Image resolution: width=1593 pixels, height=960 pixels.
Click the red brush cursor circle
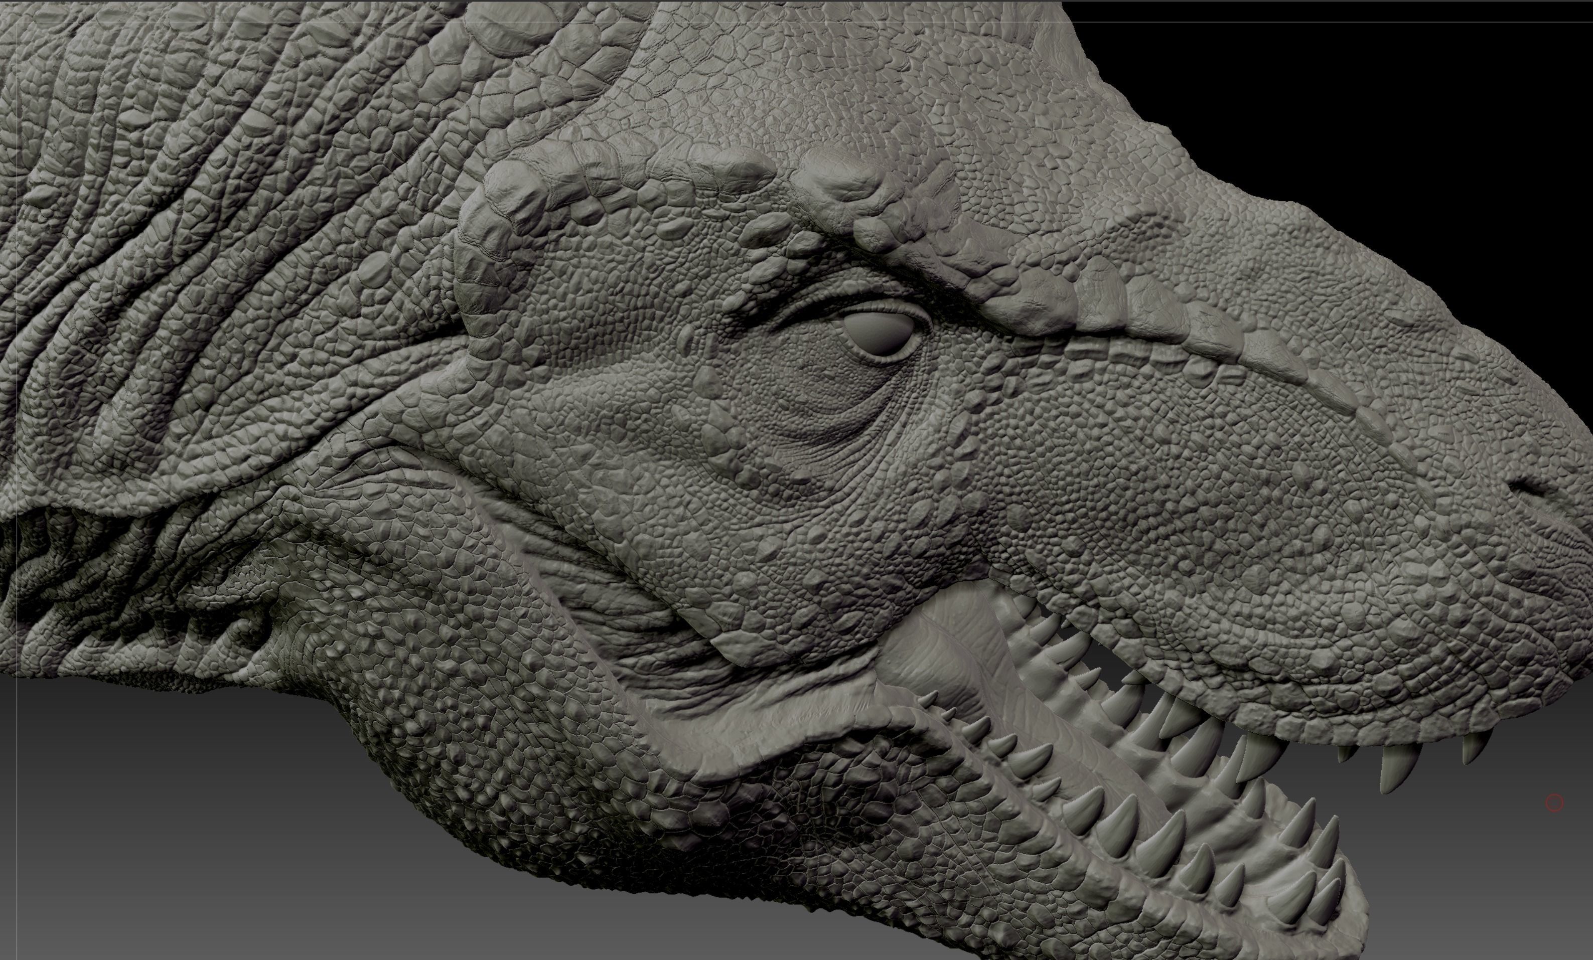1555,803
